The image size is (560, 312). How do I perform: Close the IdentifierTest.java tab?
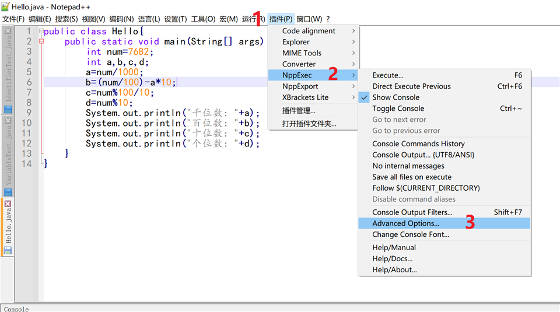(x=8, y=31)
